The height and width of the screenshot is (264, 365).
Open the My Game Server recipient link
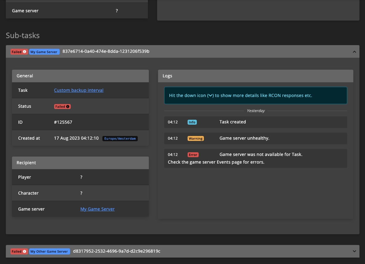coord(97,209)
